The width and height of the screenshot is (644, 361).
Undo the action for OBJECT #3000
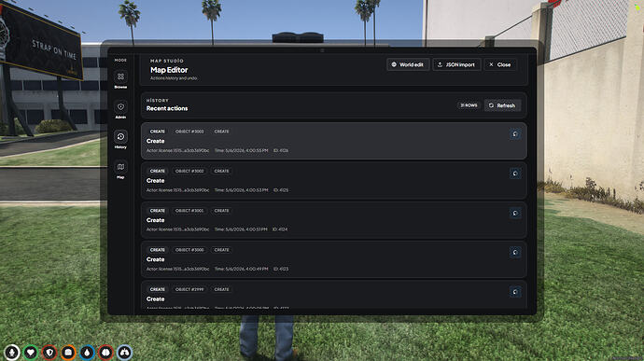515,253
